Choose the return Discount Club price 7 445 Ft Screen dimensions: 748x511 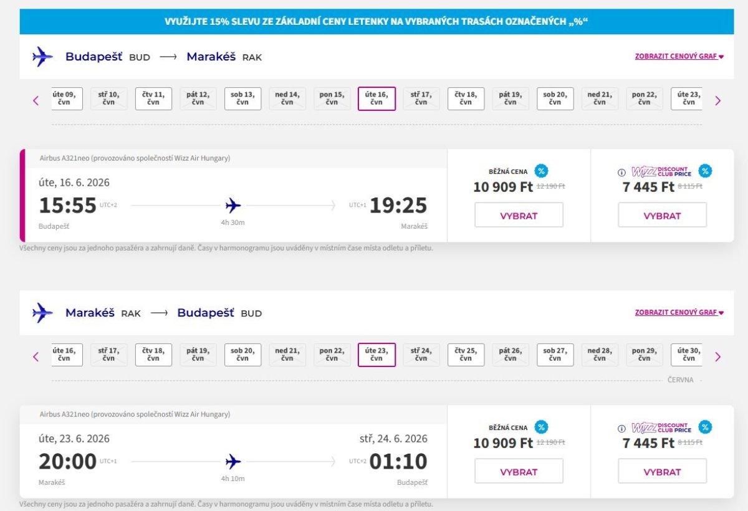pyautogui.click(x=662, y=471)
